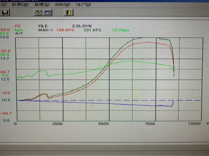Image resolution: width=209 pixels, height=156 pixels.
Task: Open the ヘルプ(H) menu
Action: [83, 5]
